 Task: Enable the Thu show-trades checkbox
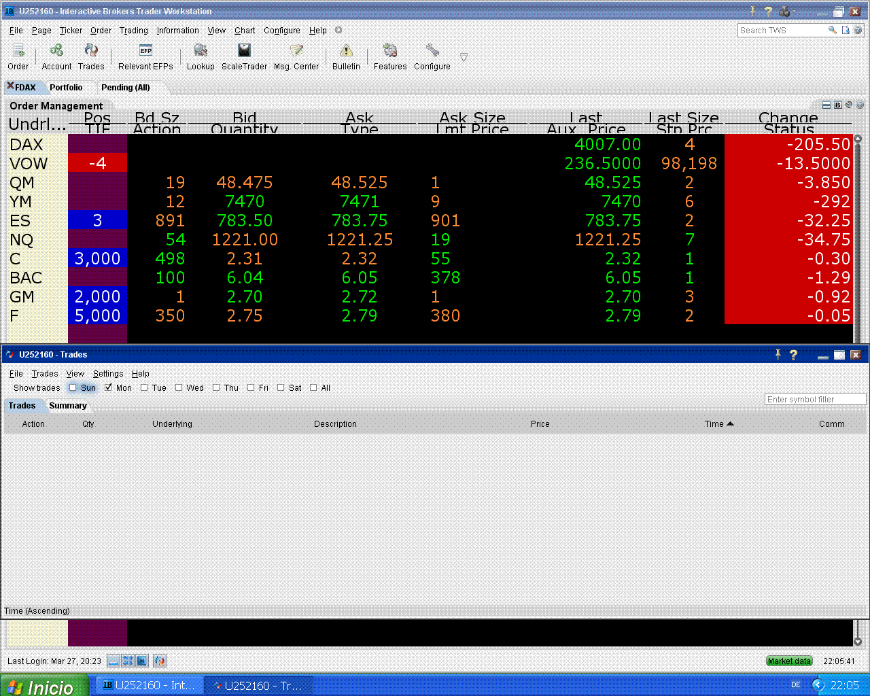click(216, 387)
